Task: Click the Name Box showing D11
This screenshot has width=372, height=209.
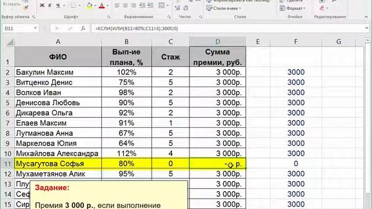Action: pyautogui.click(x=18, y=28)
